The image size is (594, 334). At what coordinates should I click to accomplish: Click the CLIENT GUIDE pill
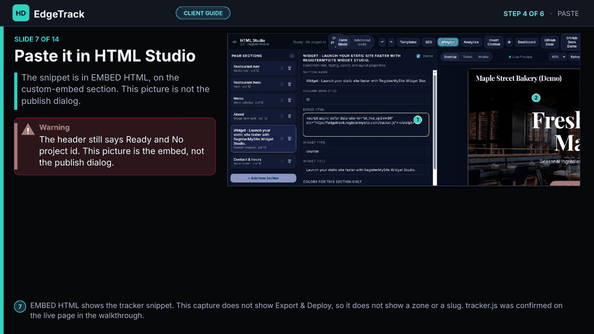(x=203, y=13)
